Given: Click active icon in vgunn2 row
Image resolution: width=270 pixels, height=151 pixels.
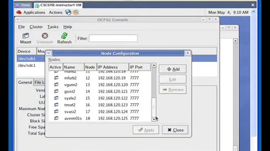Looking at the screenshot, I should (56, 85).
